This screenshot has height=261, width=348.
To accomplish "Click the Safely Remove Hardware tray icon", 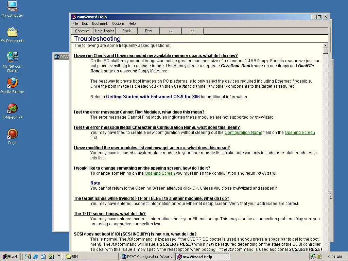I will (313, 257).
